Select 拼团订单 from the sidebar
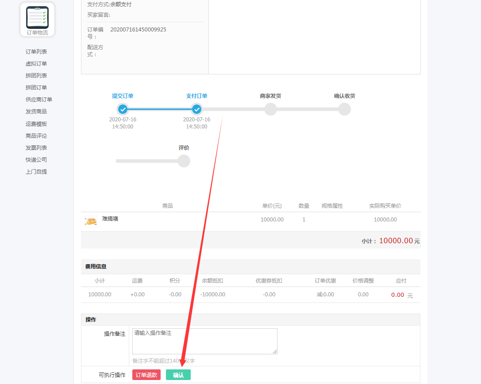481x384 pixels. point(36,88)
